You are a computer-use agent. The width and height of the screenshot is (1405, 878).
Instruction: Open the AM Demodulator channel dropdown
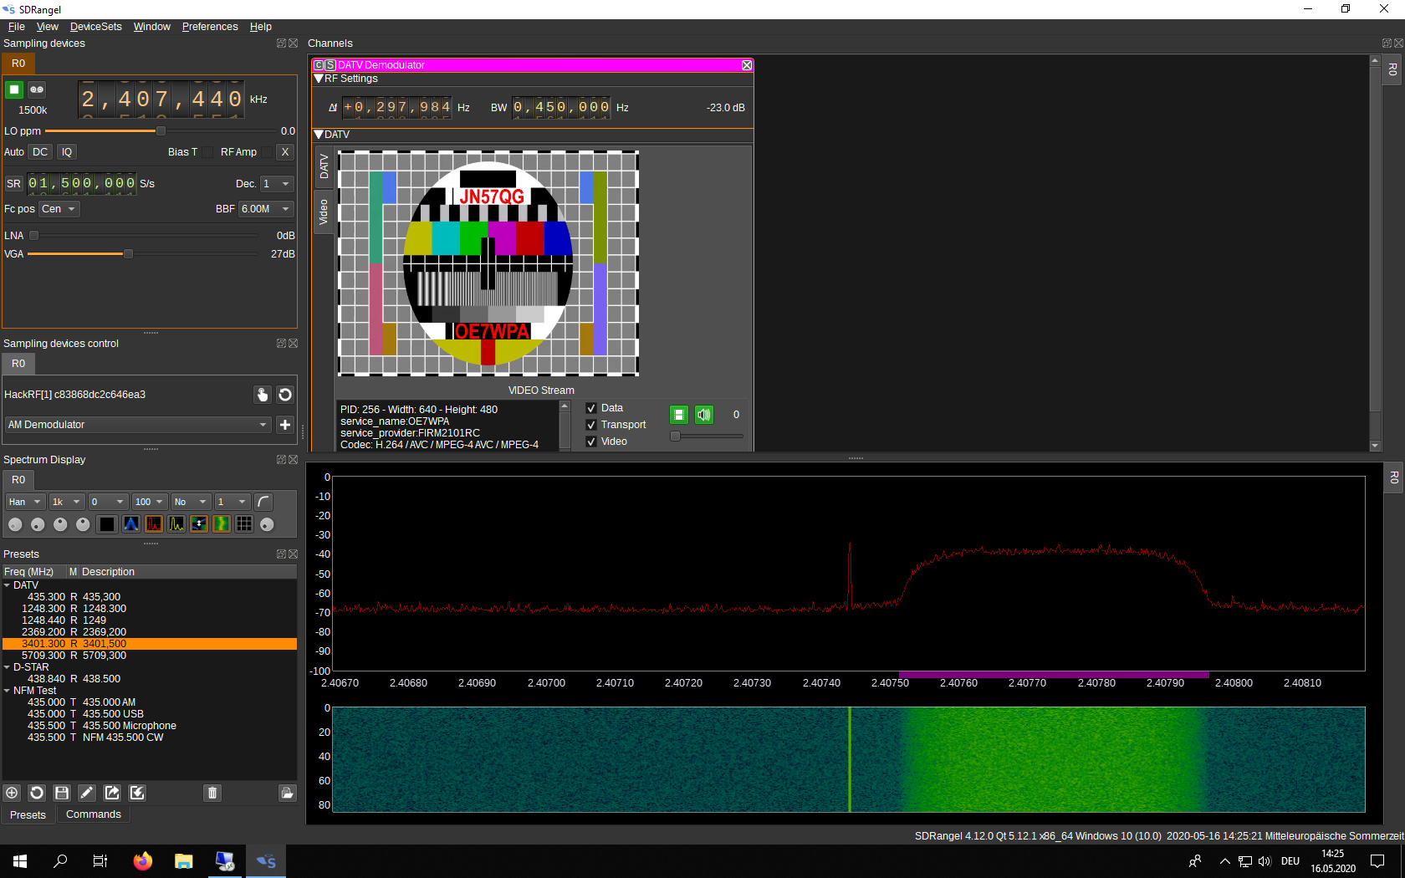tap(138, 425)
